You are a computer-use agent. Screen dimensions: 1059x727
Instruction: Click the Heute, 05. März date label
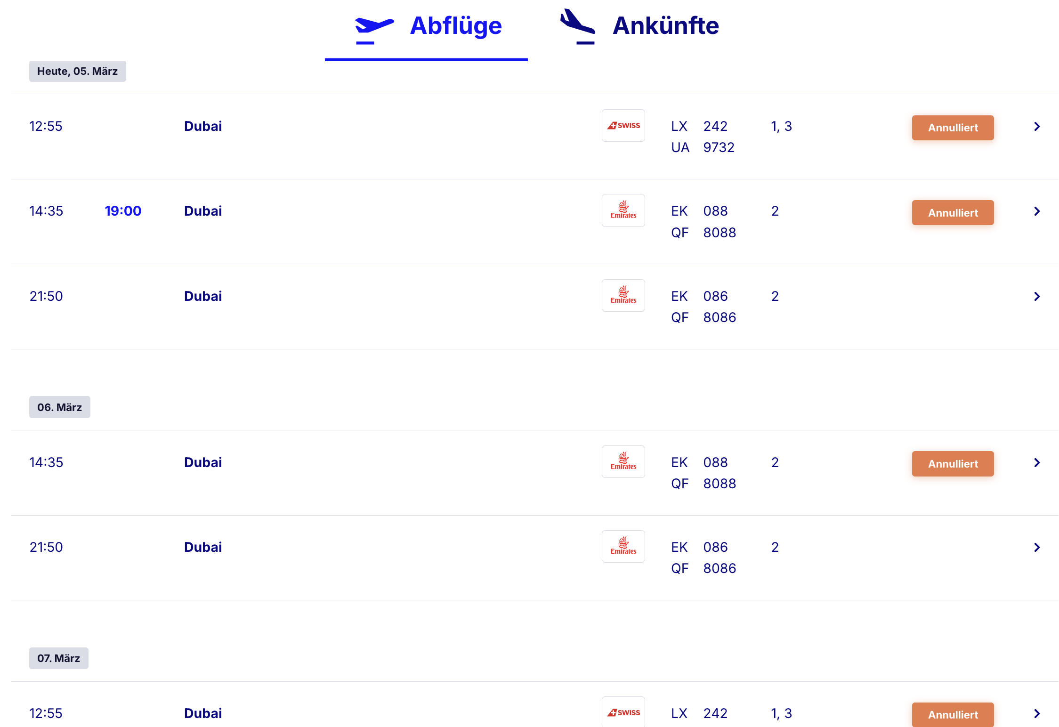(77, 72)
